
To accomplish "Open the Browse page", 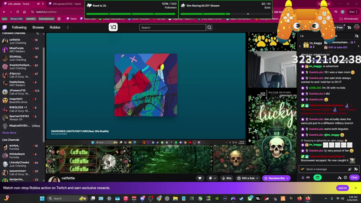I will pyautogui.click(x=38, y=27).
